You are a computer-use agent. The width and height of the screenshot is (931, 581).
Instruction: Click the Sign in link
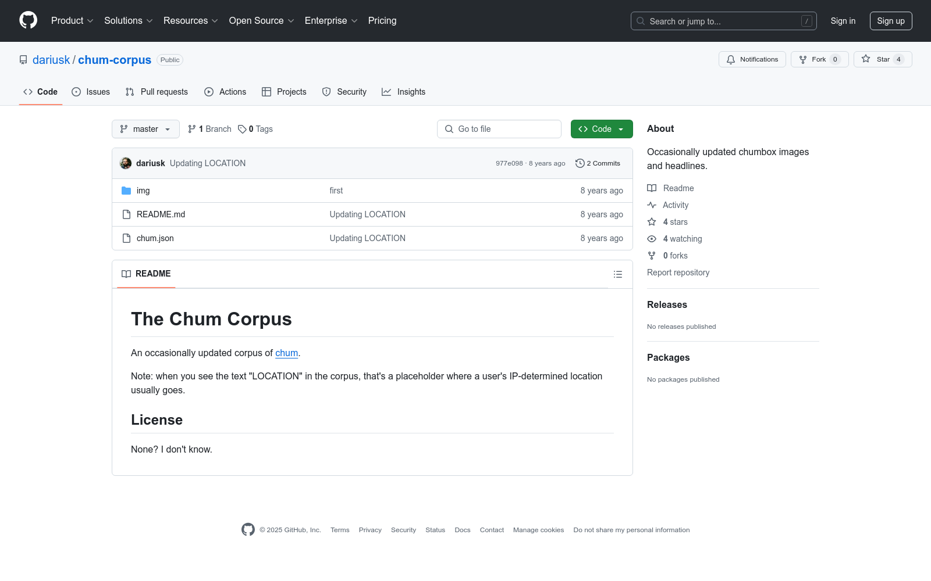843,21
